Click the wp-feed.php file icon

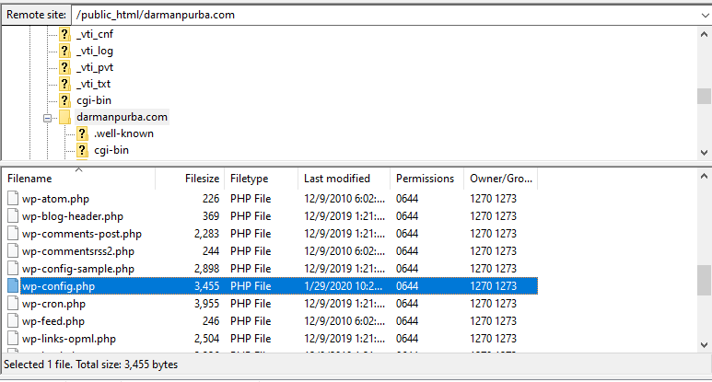pos(13,321)
